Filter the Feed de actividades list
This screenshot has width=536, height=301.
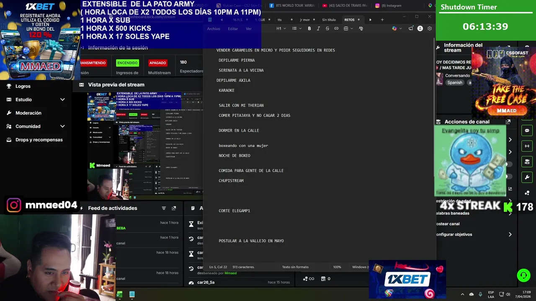[x=164, y=208]
